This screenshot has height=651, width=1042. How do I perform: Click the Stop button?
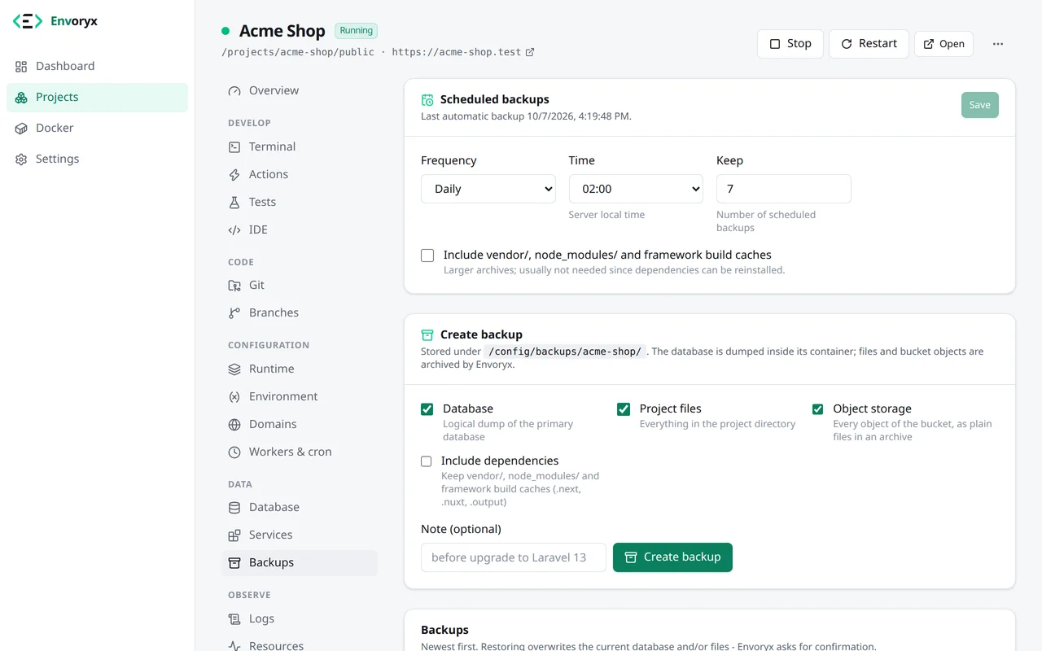[790, 44]
